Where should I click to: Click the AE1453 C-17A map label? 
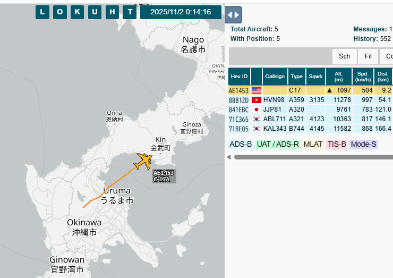(x=164, y=176)
